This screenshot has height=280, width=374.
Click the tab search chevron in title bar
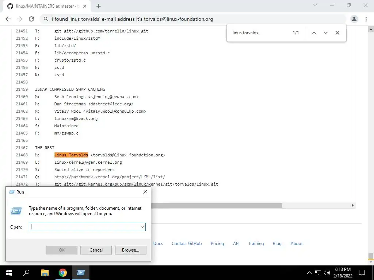315,5
